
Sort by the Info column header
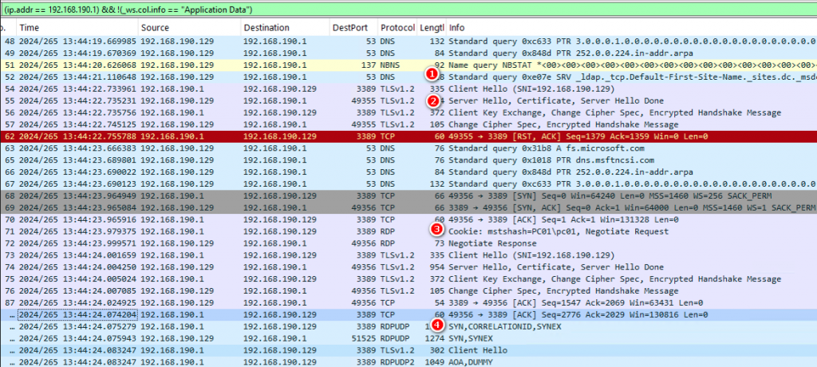click(632, 28)
